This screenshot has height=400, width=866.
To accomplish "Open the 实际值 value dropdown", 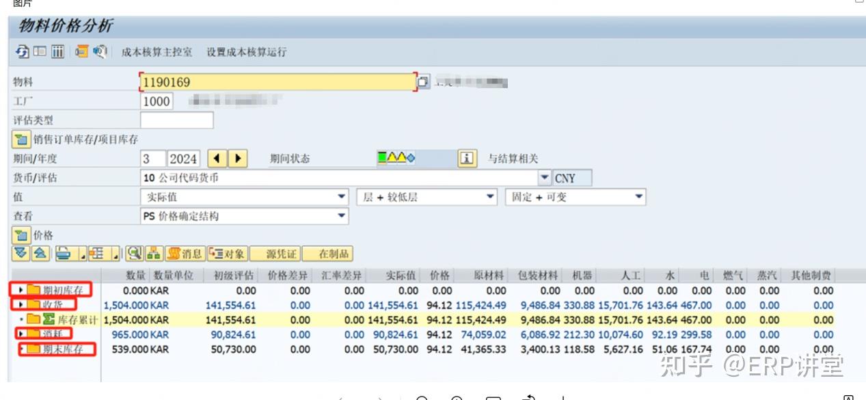I will (340, 196).
